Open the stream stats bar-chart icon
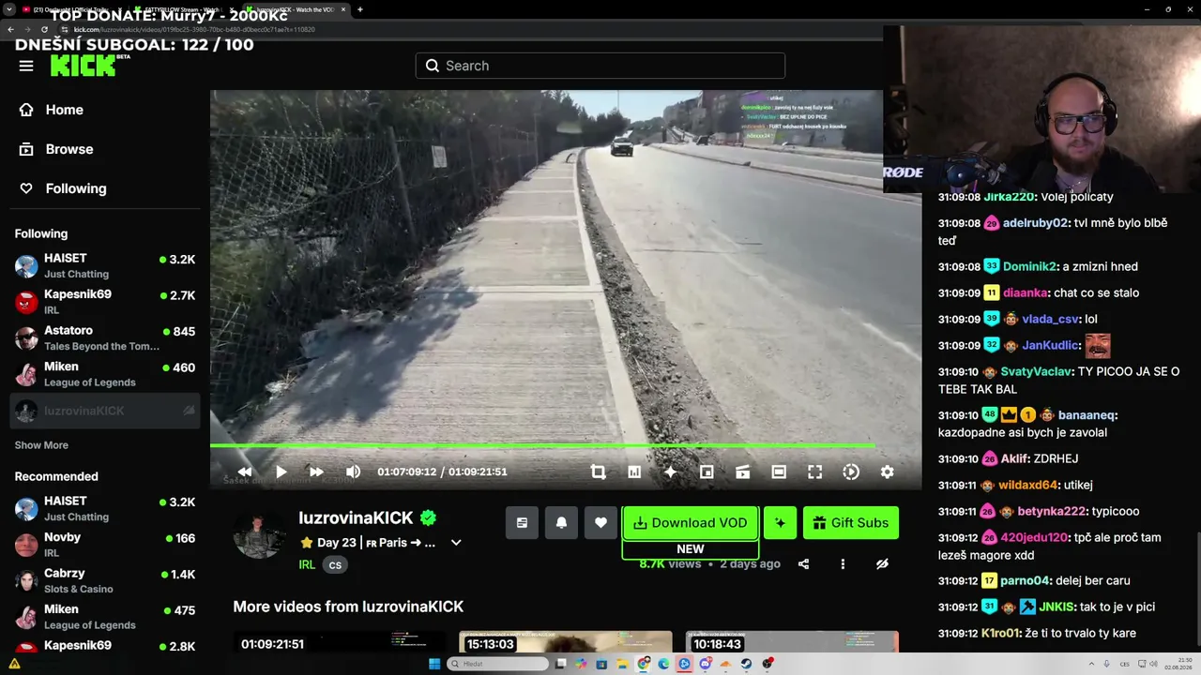 634,472
